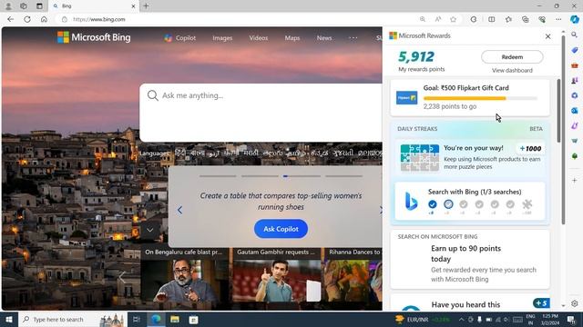The width and height of the screenshot is (583, 327).
Task: Click the address bar showing www.bing.com
Action: coord(238,19)
